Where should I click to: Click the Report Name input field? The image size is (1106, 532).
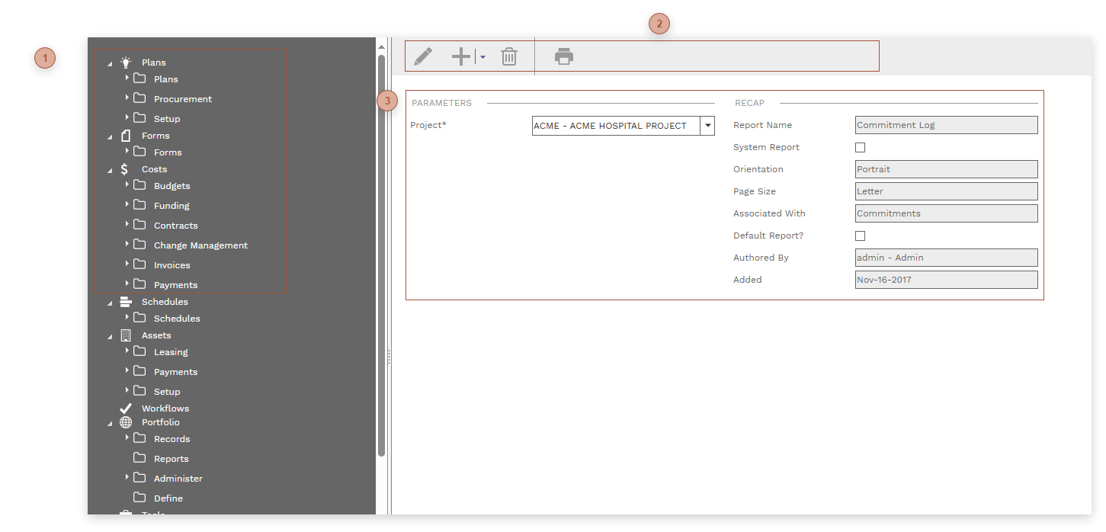click(x=945, y=125)
